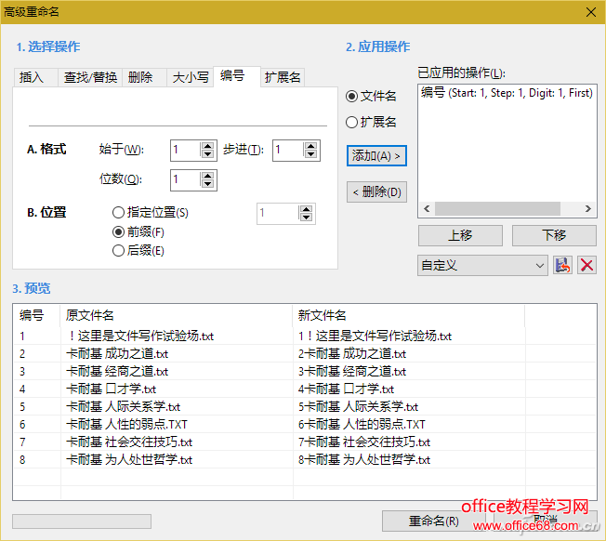Switch to the 查找/替换 tab
Viewport: 606px width, 541px height.
(90, 77)
